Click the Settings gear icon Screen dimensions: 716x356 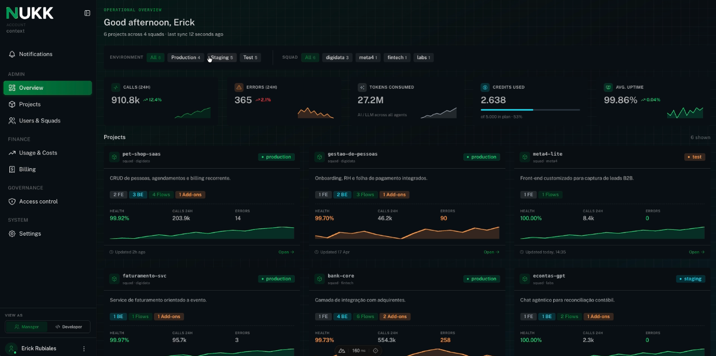[x=12, y=234]
